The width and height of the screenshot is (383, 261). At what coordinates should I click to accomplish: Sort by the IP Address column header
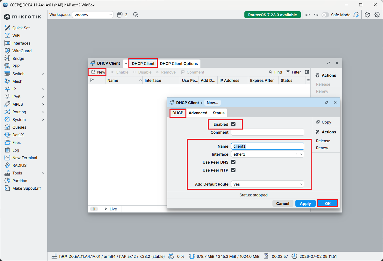click(x=233, y=81)
